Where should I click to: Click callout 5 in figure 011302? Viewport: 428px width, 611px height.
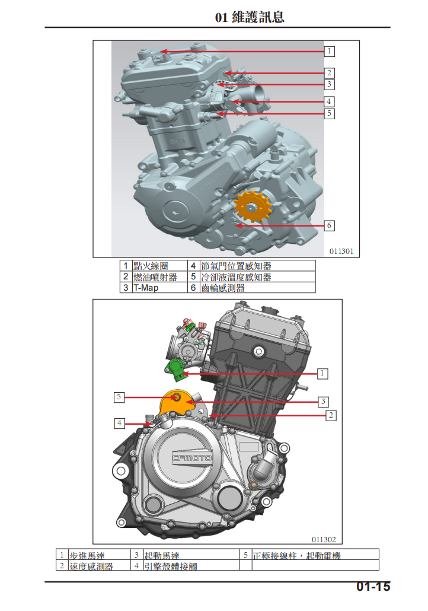click(x=119, y=397)
